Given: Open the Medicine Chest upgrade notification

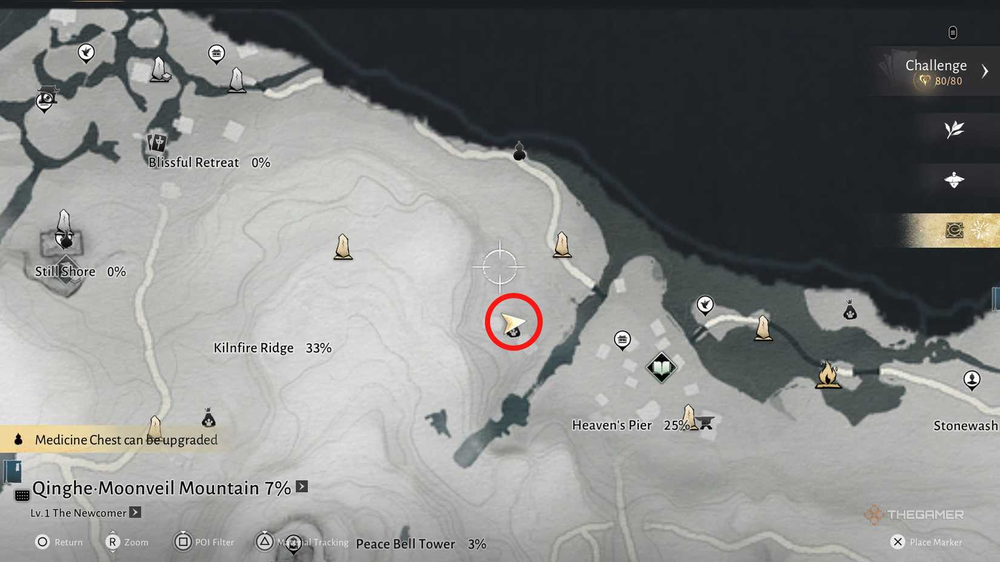Looking at the screenshot, I should tap(115, 440).
